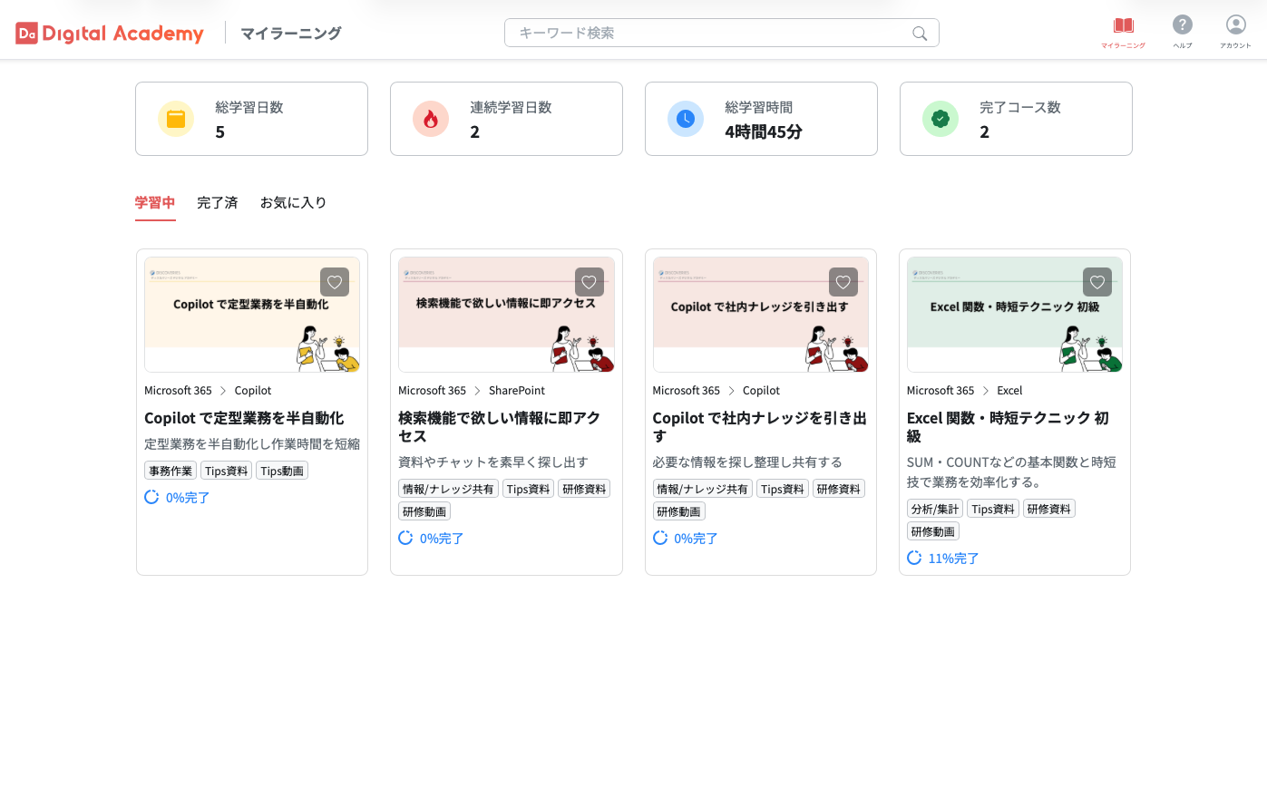Viewport: 1267px width, 807px height.
Task: Select the 分析/集計 tag
Action: (x=935, y=509)
